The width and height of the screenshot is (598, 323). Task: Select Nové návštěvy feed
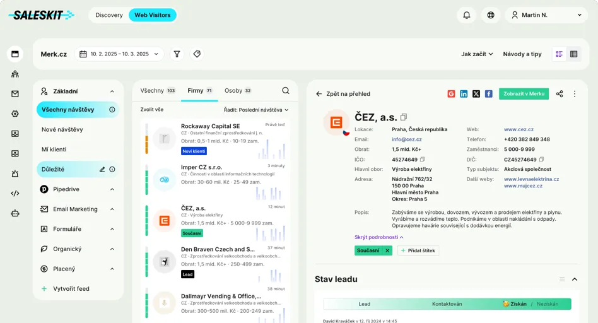(62, 130)
